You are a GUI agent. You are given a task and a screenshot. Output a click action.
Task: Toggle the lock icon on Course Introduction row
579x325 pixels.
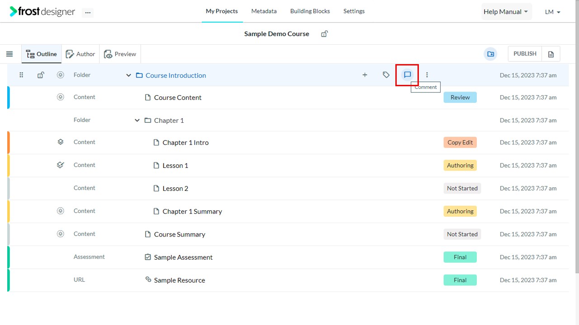coord(41,75)
